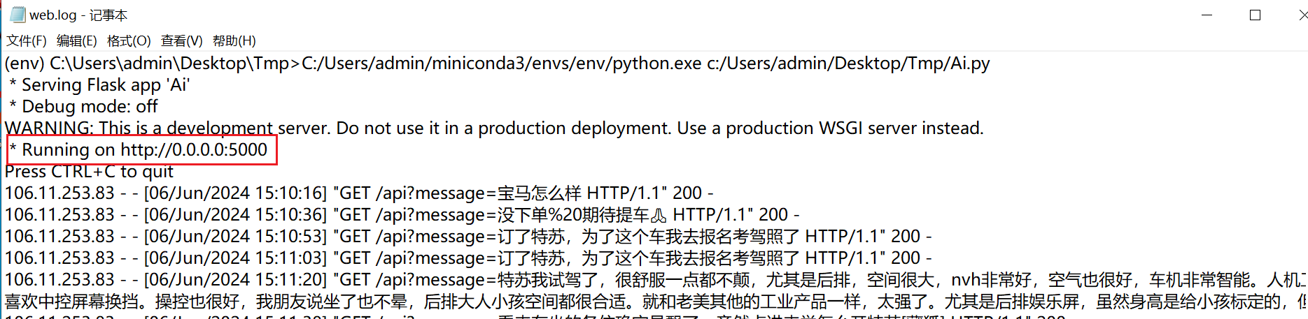Viewport: 1308px width, 319px height.
Task: Click the "Press CTRL+C to quit" line
Action: (x=89, y=172)
